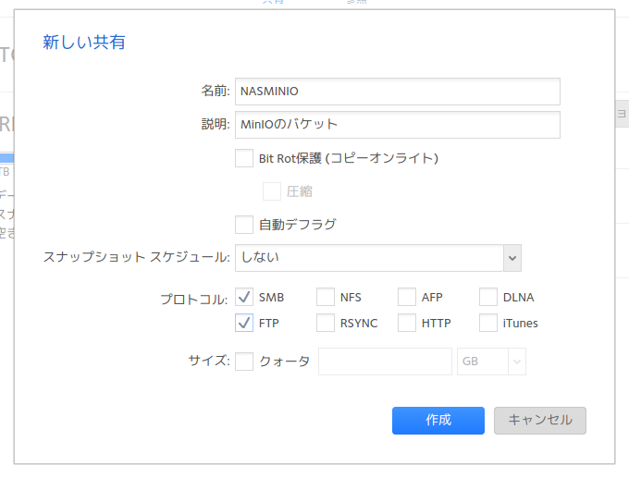
Task: Click the キャンセル cancel button
Action: point(540,420)
